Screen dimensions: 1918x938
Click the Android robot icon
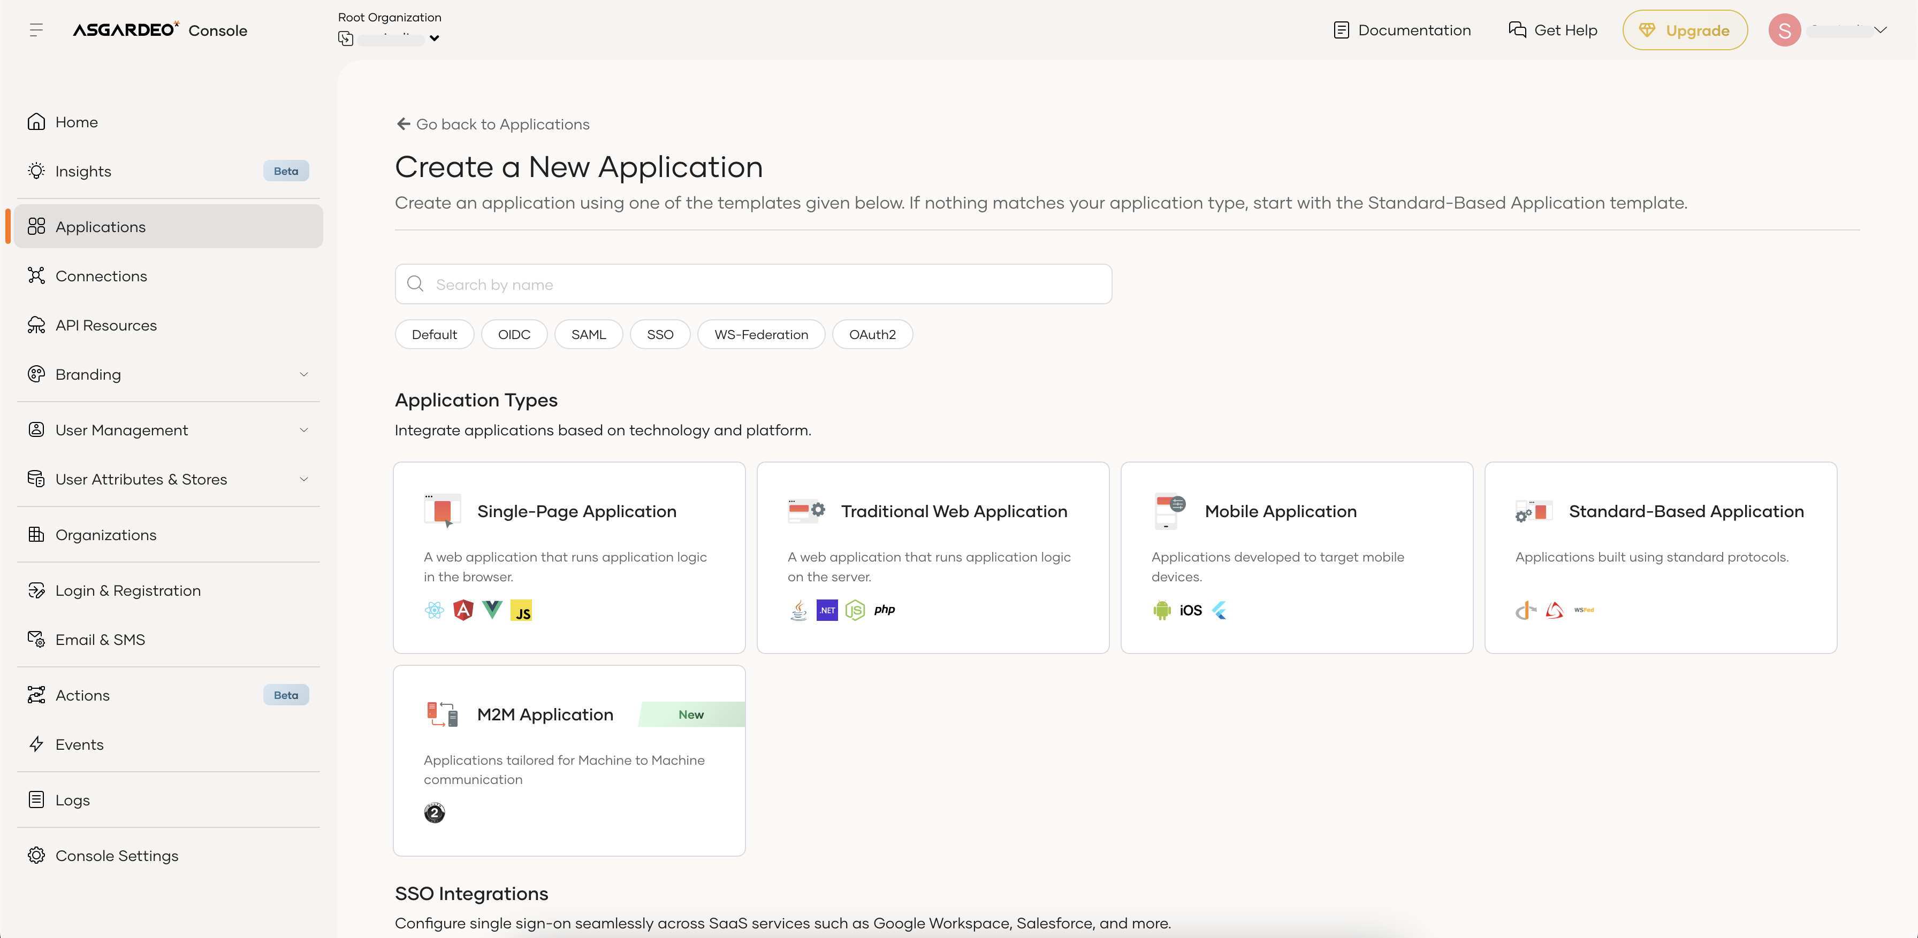click(1161, 611)
